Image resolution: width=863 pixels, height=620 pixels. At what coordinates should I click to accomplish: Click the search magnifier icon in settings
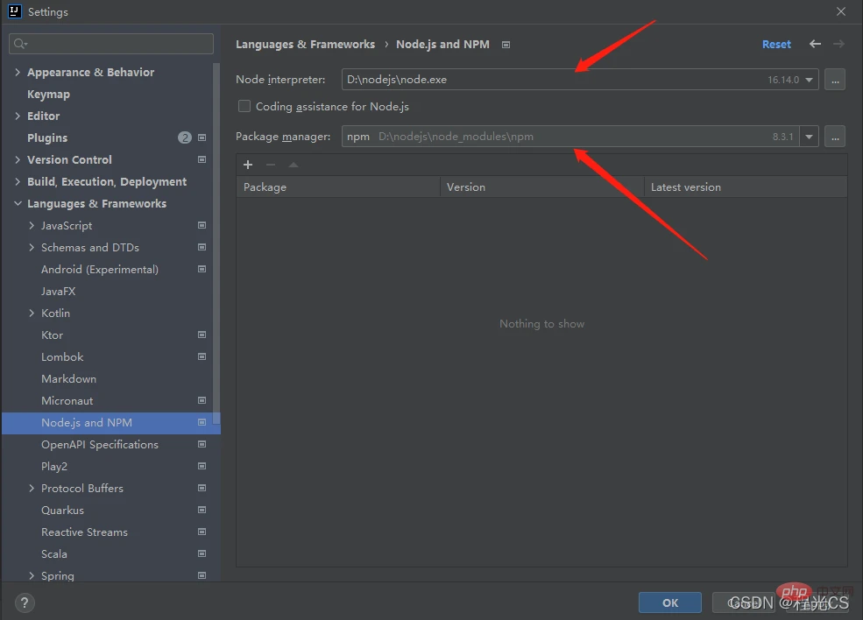tap(20, 44)
